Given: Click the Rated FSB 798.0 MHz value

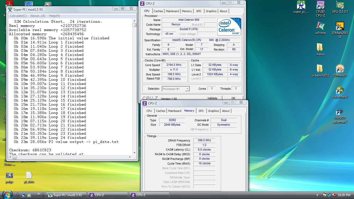Looking at the screenshot, I should pos(174,79).
